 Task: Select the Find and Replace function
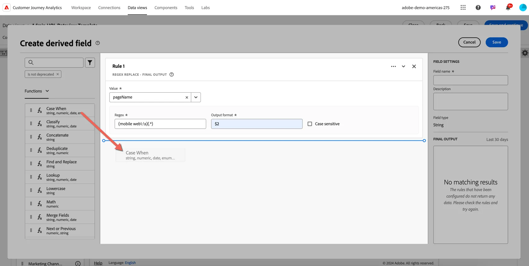[x=60, y=163]
